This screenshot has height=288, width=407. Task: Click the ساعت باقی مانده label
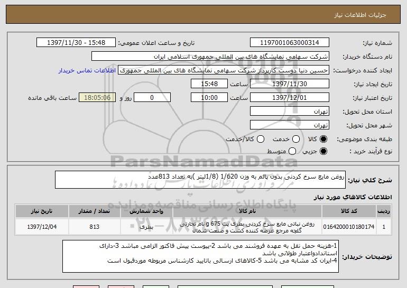[52, 98]
